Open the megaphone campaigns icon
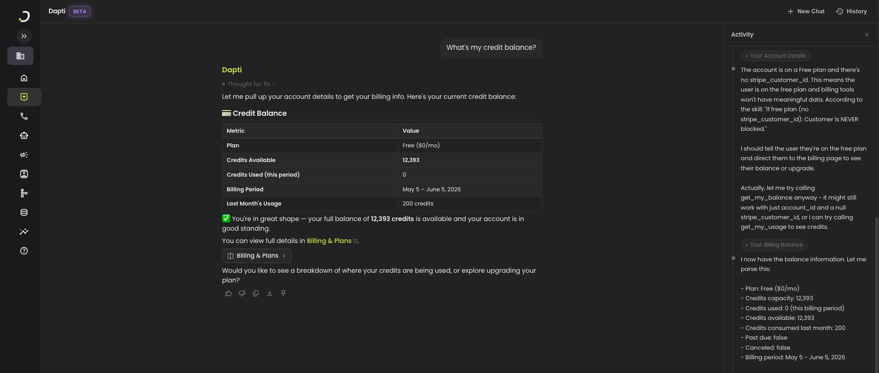 pyautogui.click(x=24, y=155)
